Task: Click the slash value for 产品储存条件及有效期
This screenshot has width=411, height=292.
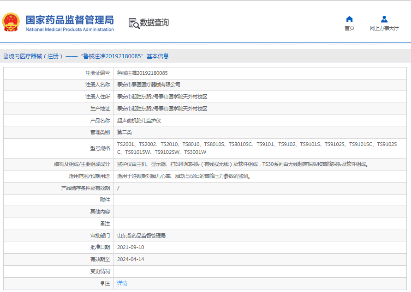Action: [118, 188]
